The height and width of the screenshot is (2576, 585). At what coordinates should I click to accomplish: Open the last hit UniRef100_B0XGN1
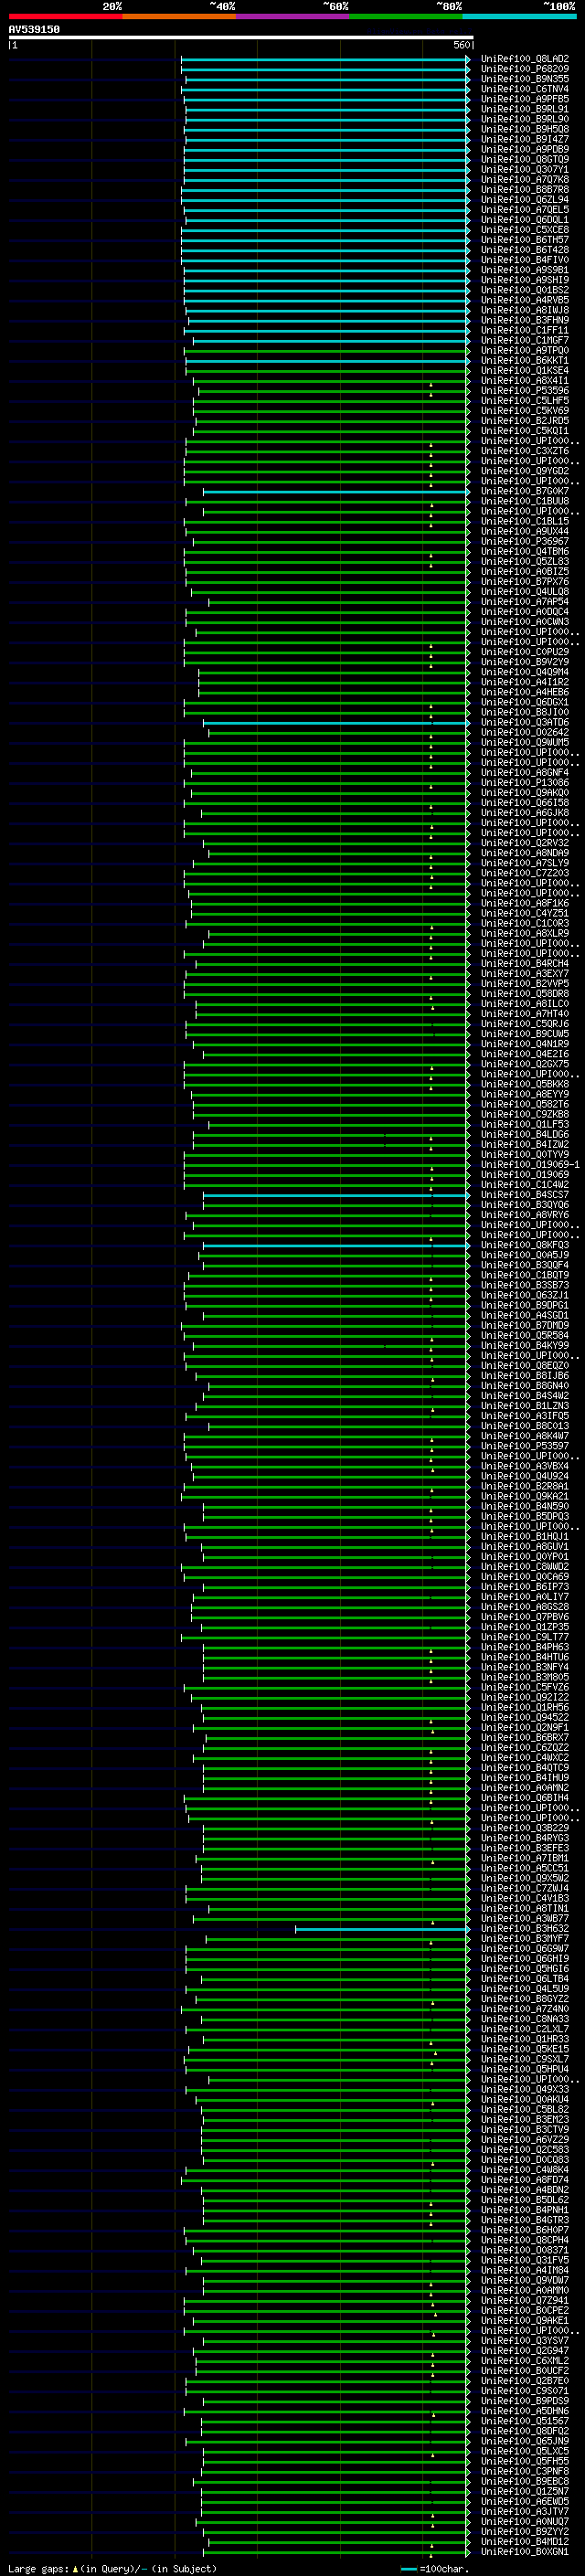click(x=524, y=2552)
